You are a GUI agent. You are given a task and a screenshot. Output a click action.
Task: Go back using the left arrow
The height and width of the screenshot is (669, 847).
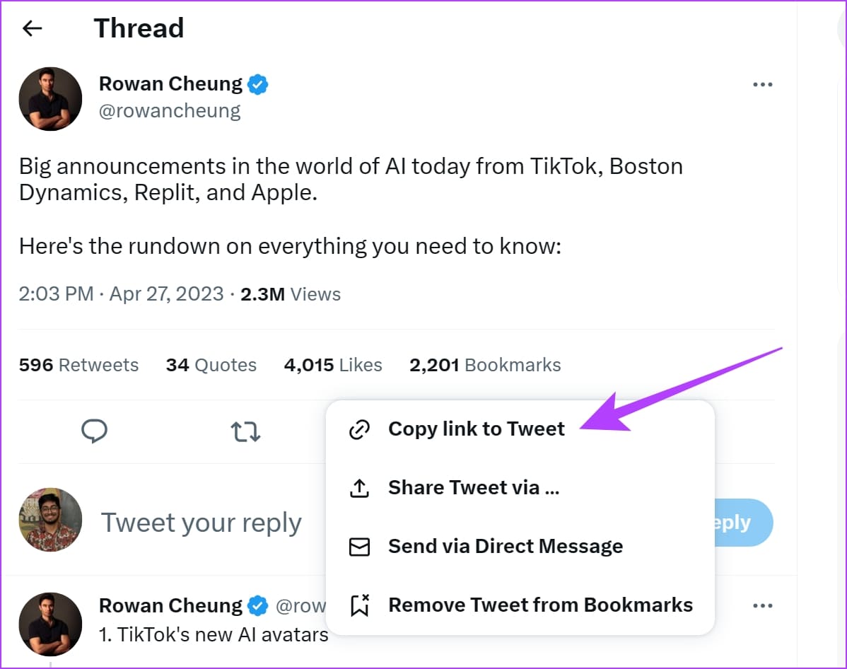click(32, 28)
